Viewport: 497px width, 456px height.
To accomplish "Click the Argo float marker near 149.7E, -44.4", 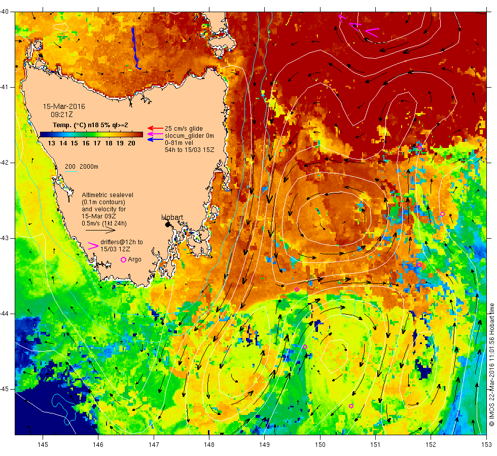I will 305,347.
